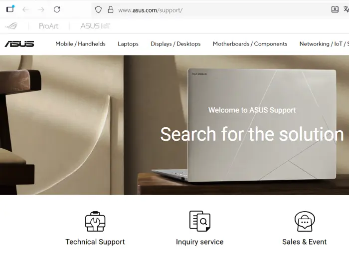Click the forward navigation arrow
Screen dimensions: 349x262
pos(41,9)
